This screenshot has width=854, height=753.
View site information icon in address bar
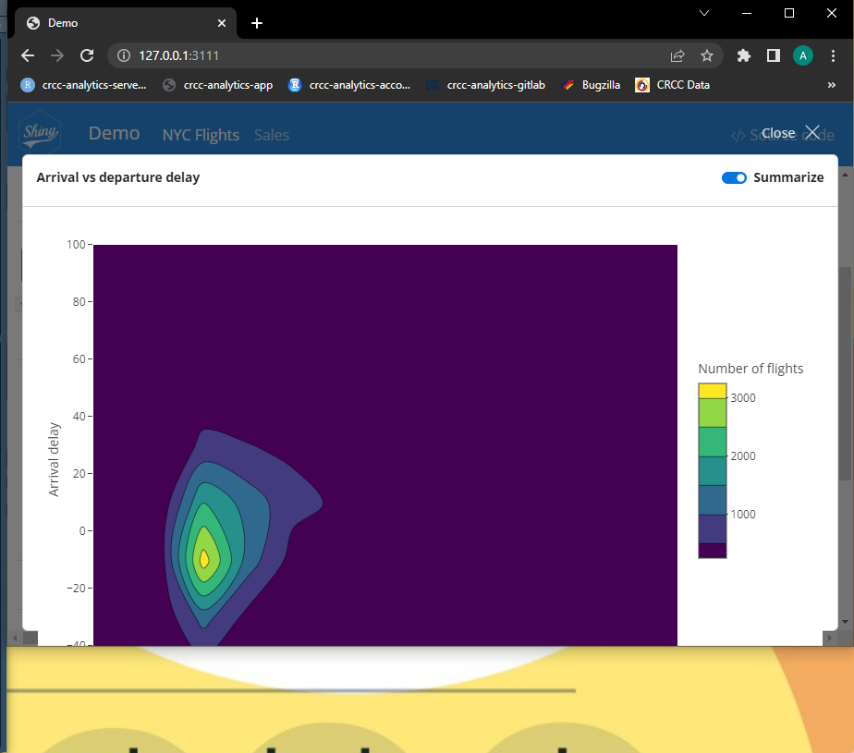124,55
